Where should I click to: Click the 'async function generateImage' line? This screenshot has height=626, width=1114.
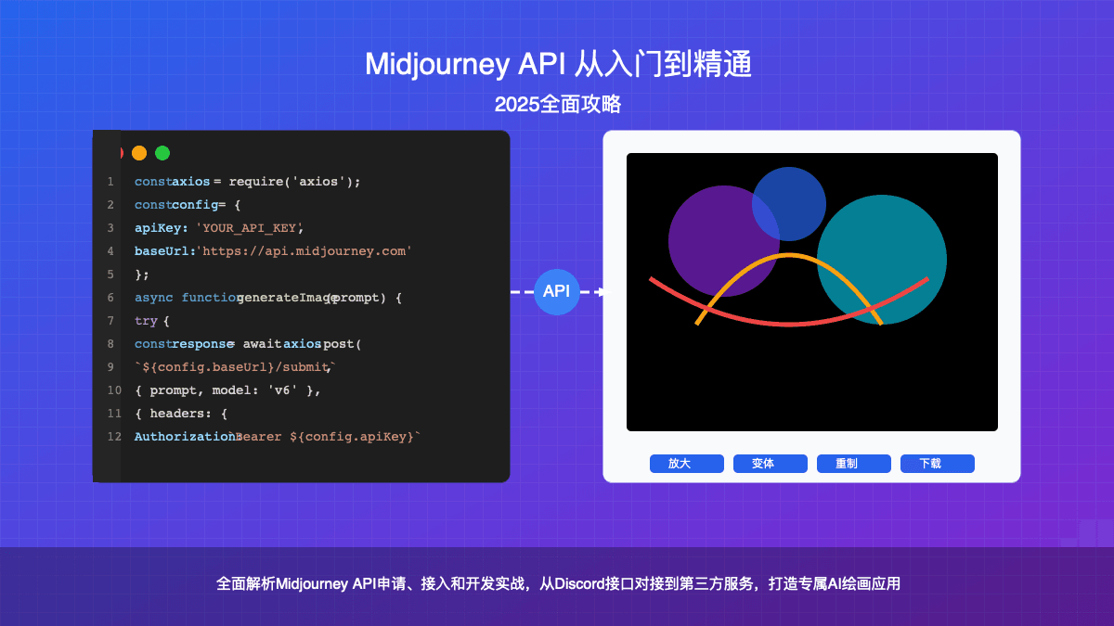coord(268,298)
